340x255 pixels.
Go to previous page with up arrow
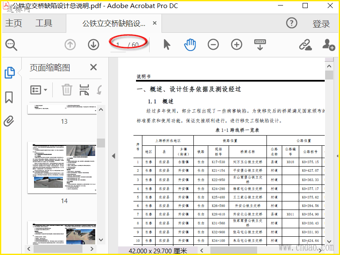70,45
